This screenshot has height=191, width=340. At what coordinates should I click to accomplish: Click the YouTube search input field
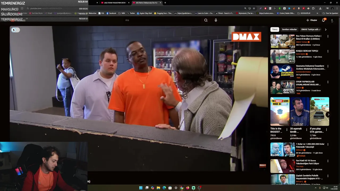pyautogui.click(x=162, y=20)
